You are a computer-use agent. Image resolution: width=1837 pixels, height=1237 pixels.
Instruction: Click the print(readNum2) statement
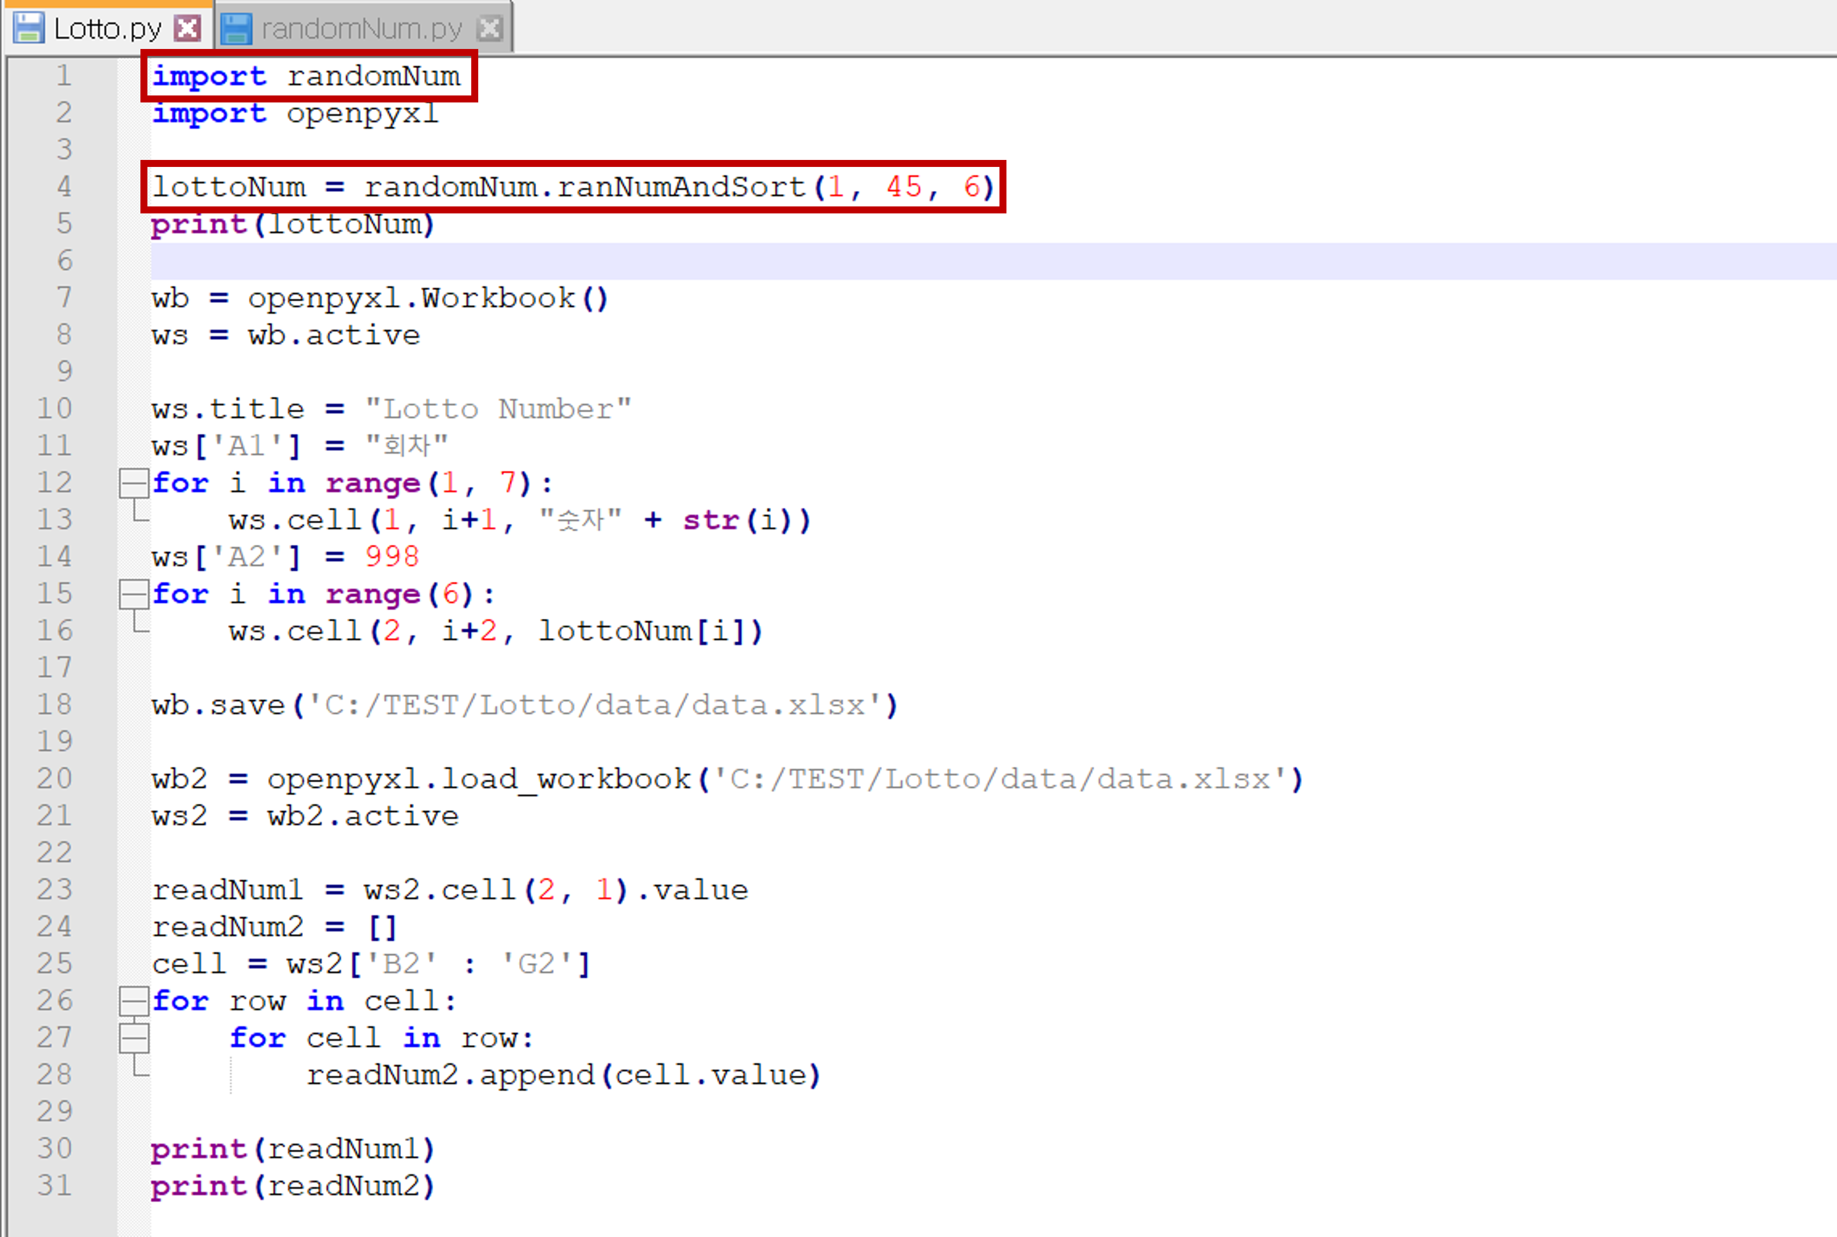tap(293, 1187)
